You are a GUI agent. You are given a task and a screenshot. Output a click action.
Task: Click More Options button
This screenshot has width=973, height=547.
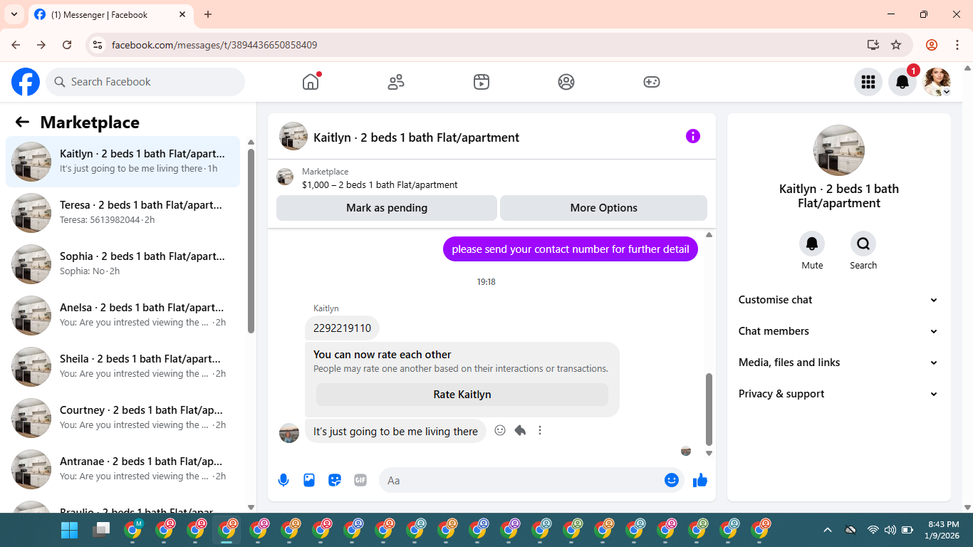pos(603,208)
